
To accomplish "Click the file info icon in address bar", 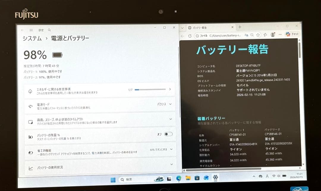I will coord(197,36).
